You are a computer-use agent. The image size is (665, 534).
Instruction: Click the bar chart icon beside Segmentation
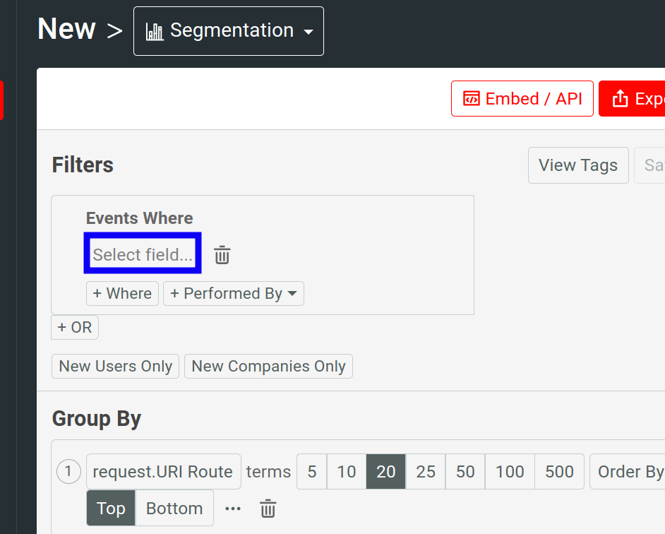(155, 30)
